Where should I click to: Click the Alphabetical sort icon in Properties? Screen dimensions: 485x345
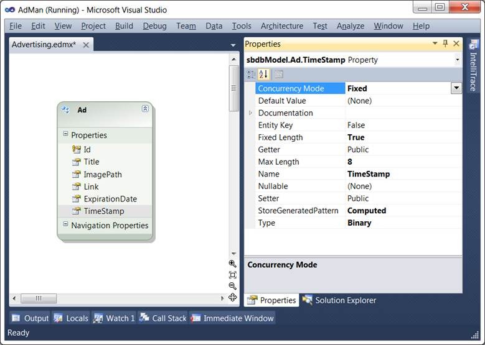pos(264,75)
